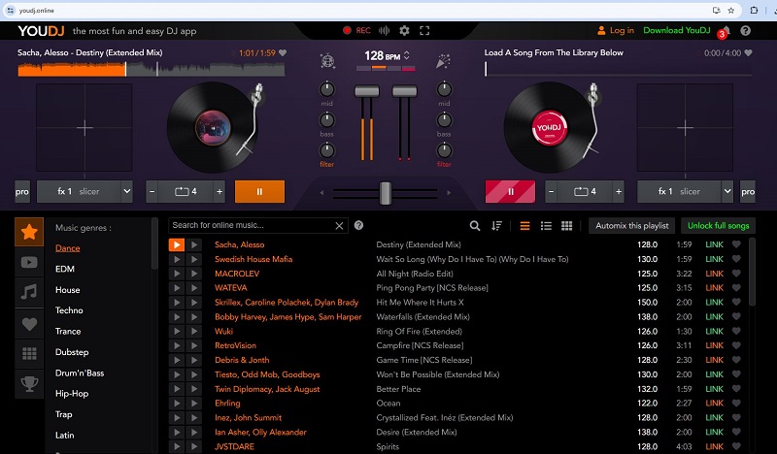Nudge crossfader right arrow
The height and width of the screenshot is (454, 777).
click(x=449, y=193)
